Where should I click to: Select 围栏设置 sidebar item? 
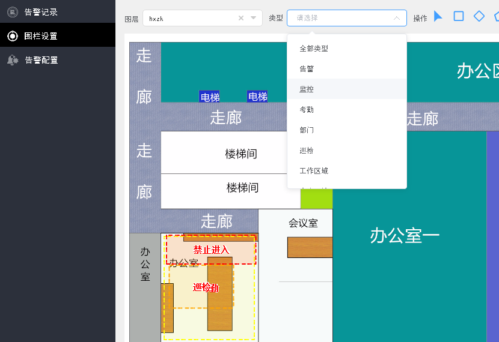57,36
